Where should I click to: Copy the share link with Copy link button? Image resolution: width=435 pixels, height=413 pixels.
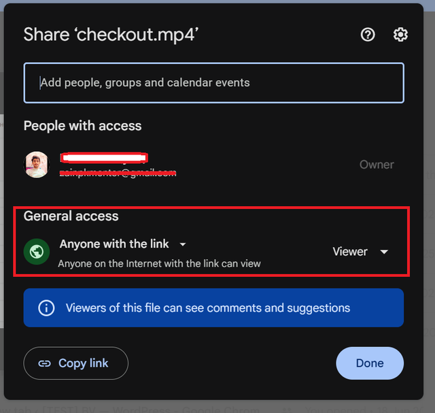[x=75, y=363]
